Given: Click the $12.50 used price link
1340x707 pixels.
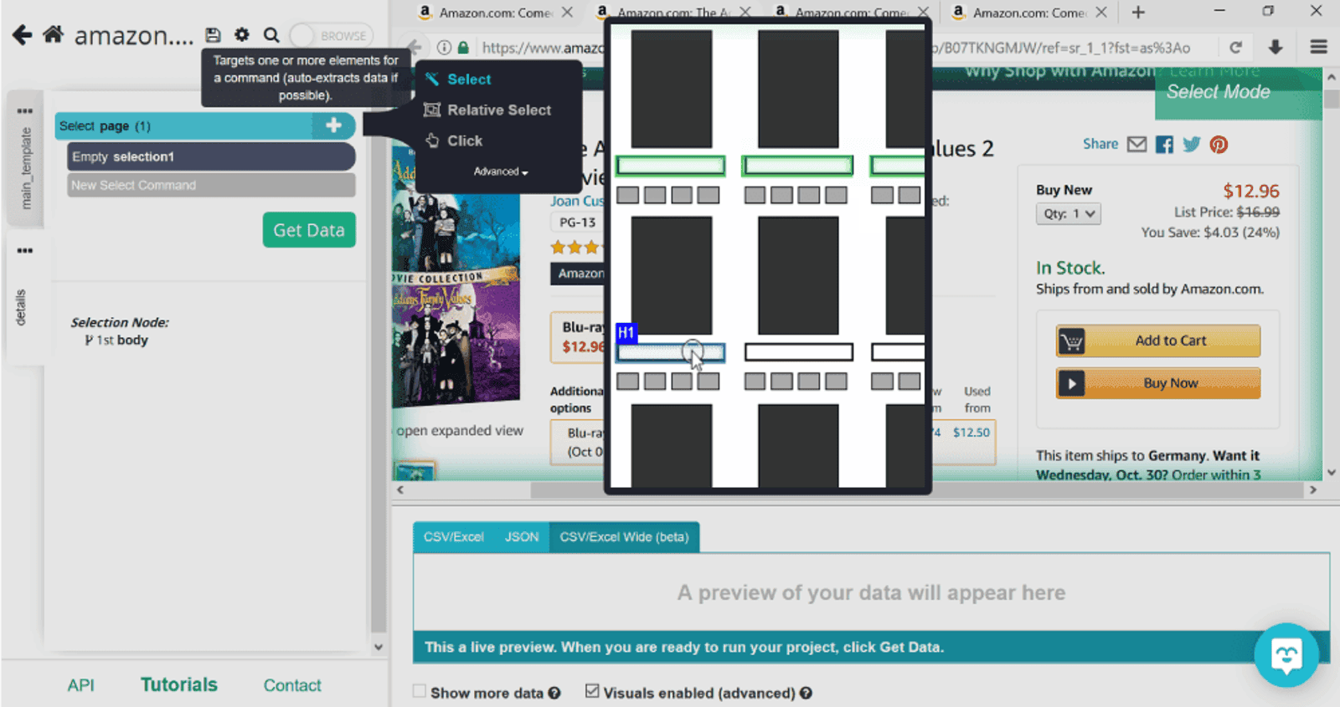Looking at the screenshot, I should tap(971, 432).
